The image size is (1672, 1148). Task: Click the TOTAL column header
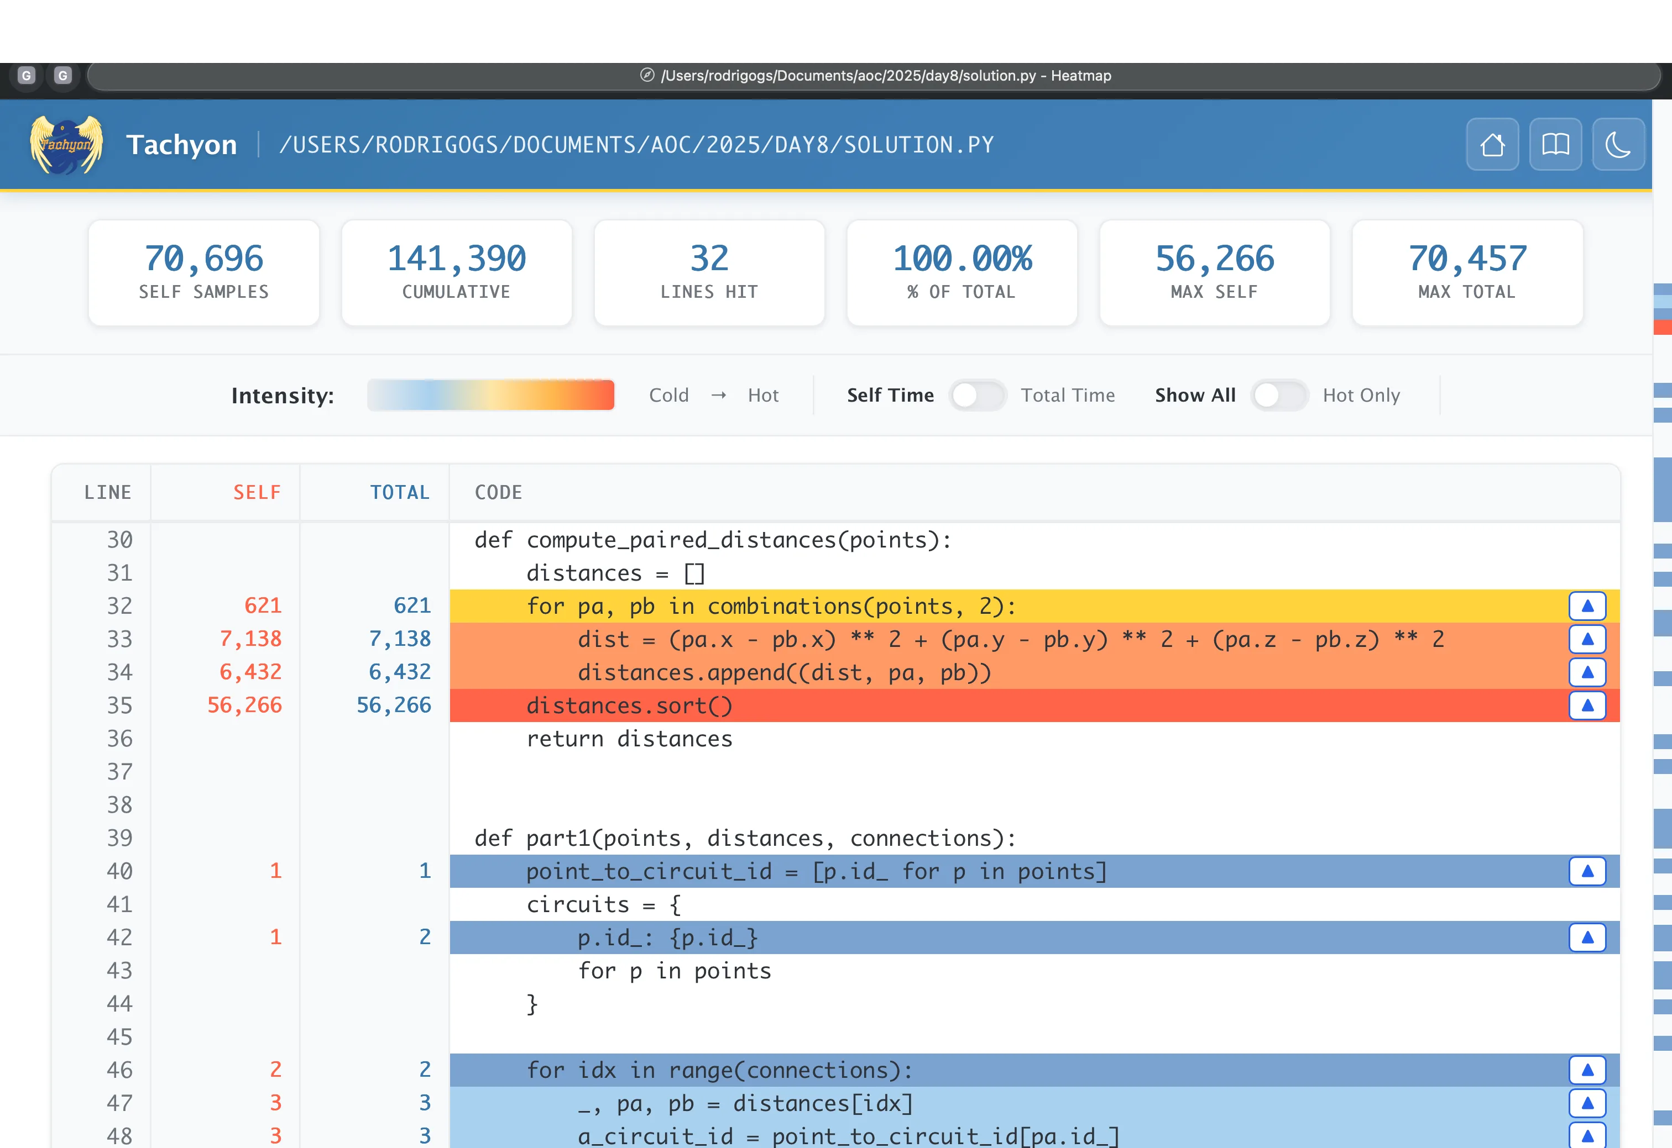(x=399, y=493)
